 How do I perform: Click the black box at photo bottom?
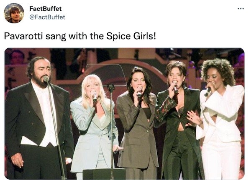[x=104, y=173]
